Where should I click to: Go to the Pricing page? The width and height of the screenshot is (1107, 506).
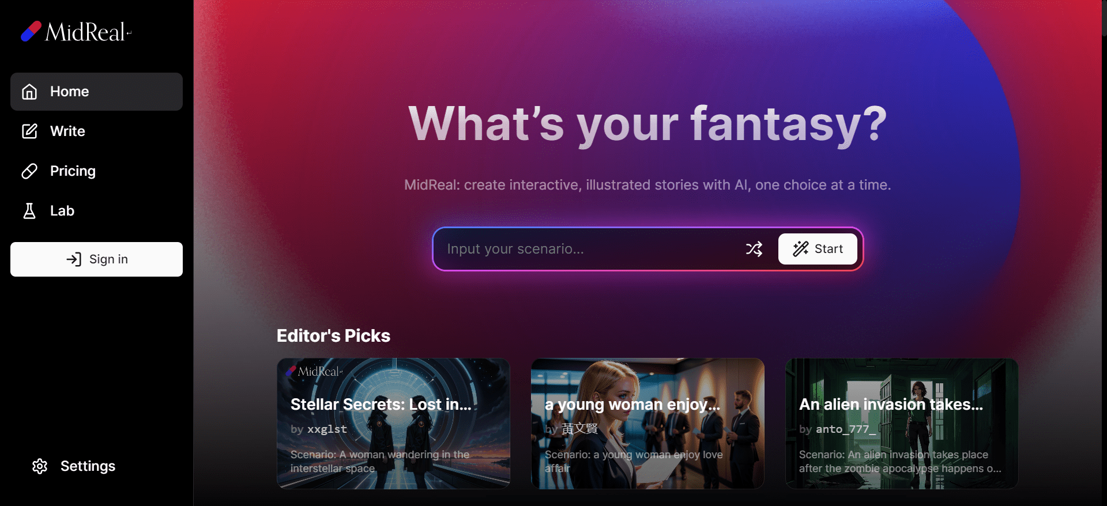coord(96,171)
